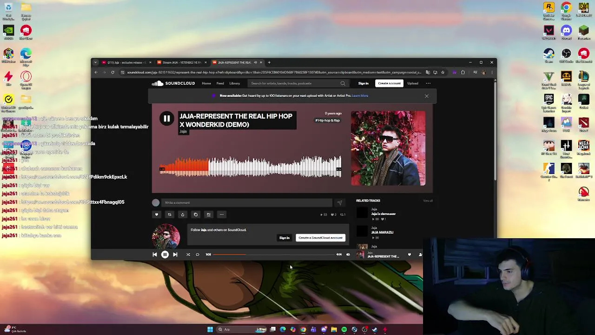Open related track Jaja lz demo.wav
Image resolution: width=595 pixels, height=335 pixels.
[x=383, y=214]
